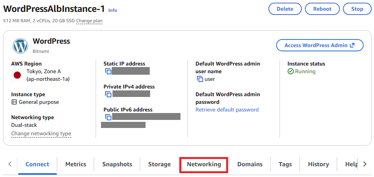Screen dimensions: 374x177
Task: Open the Info link beside the instance name
Action: click(113, 10)
